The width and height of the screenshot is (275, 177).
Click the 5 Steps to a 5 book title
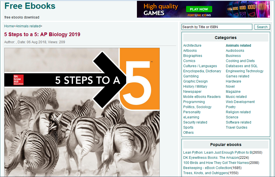click(42, 34)
